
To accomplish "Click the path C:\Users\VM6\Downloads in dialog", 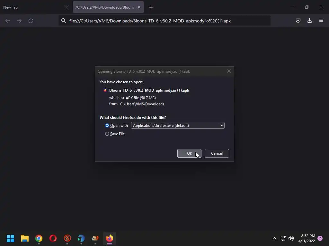I will click(x=142, y=104).
